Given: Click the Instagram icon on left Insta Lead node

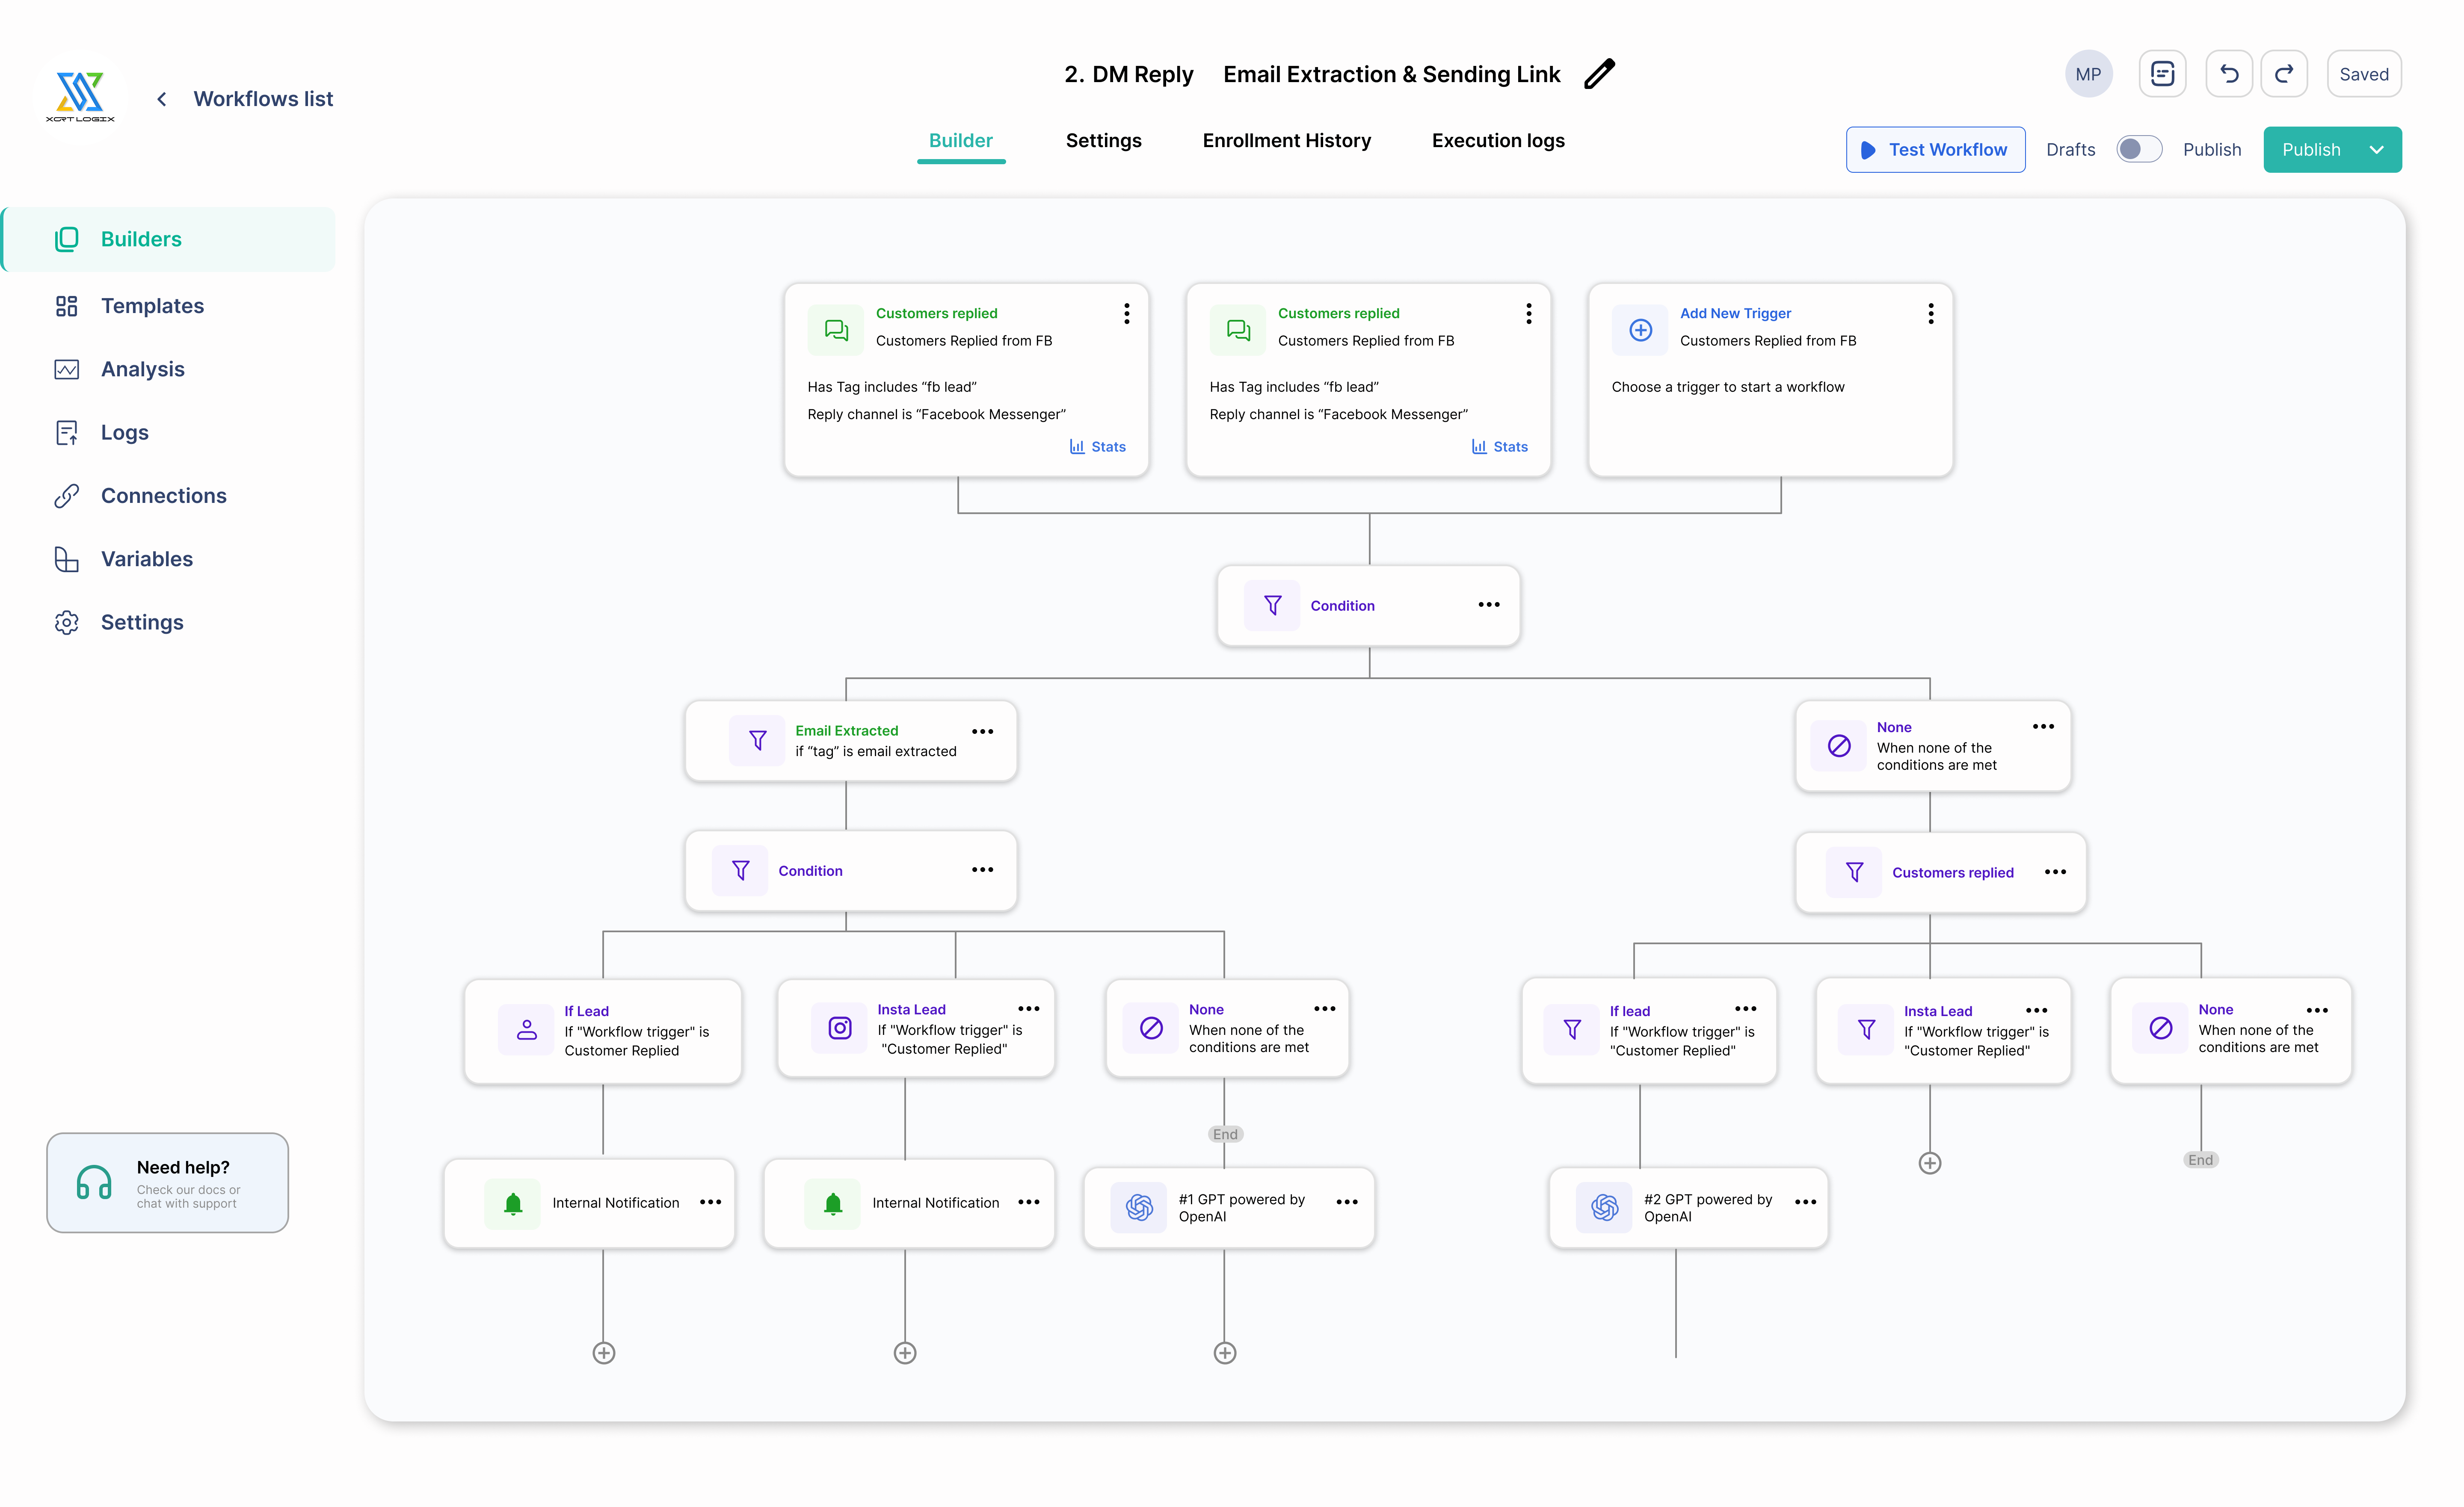Looking at the screenshot, I should tap(840, 1028).
